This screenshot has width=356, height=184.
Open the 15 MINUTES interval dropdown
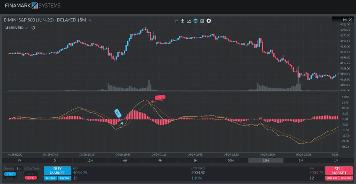tap(26, 28)
